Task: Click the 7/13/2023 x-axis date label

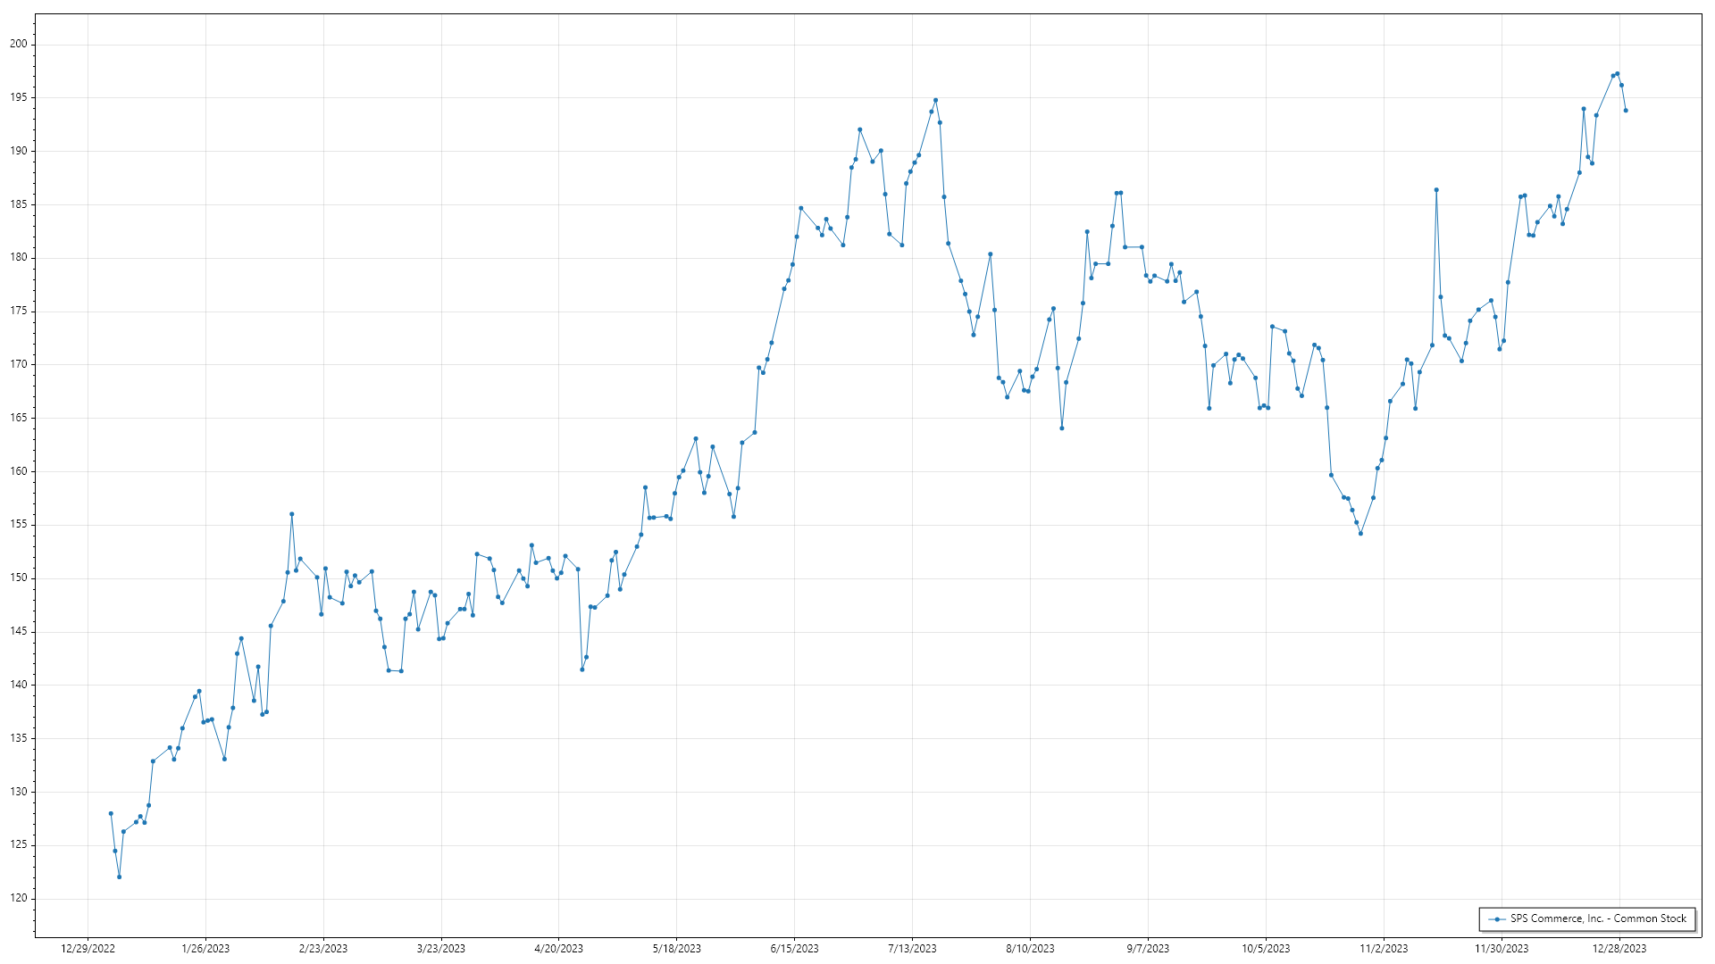Action: click(x=912, y=949)
